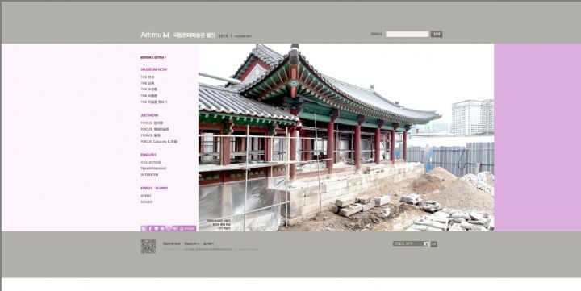Open the Twitter share icon in the sidebar strip
581x291 pixels.
144,228
